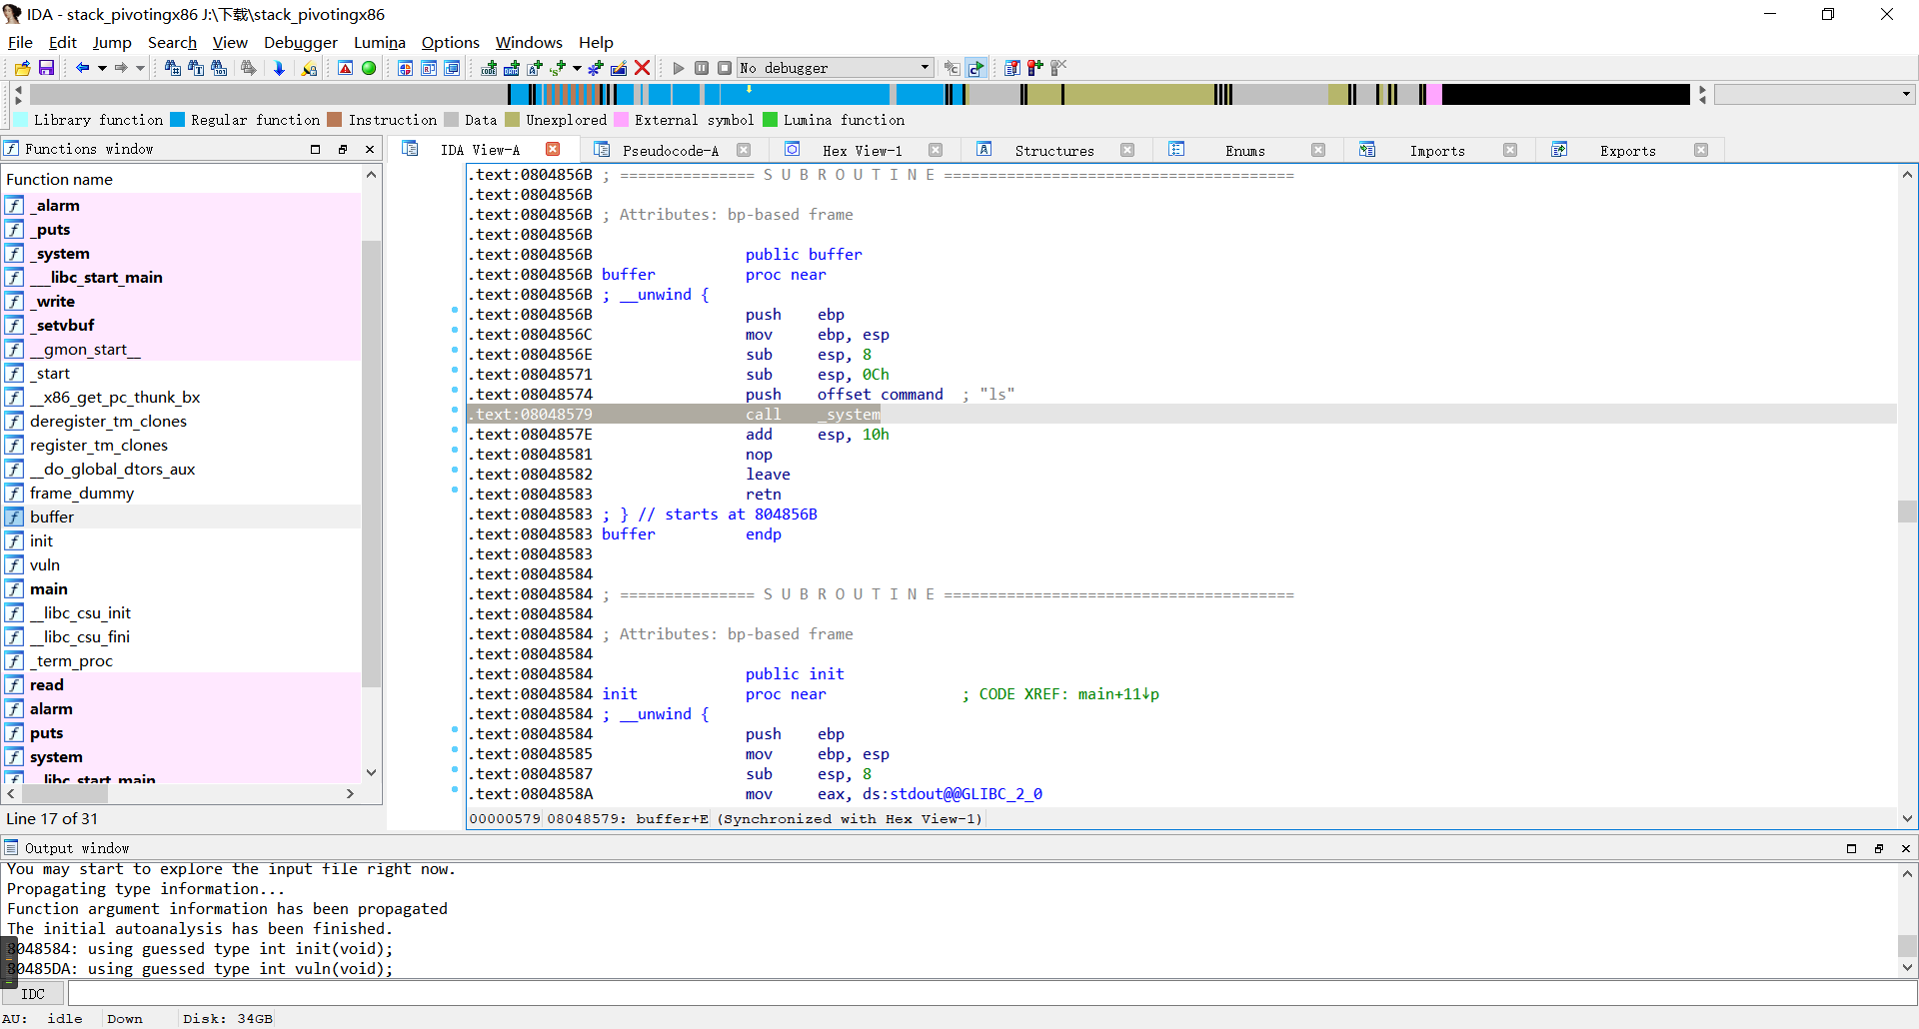Open the debugger selection dropdown
Screen dimensions: 1919x1029
[x=925, y=68]
